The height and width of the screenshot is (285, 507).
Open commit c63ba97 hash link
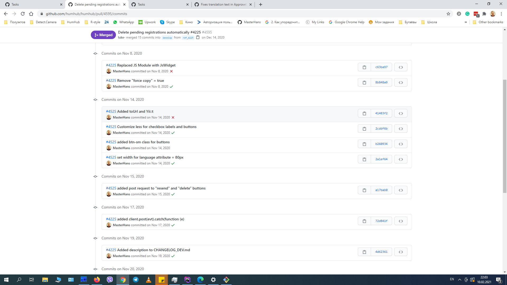click(381, 67)
